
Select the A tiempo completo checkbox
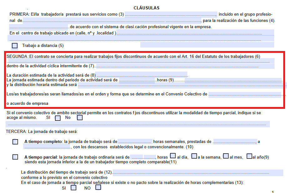[15, 142]
